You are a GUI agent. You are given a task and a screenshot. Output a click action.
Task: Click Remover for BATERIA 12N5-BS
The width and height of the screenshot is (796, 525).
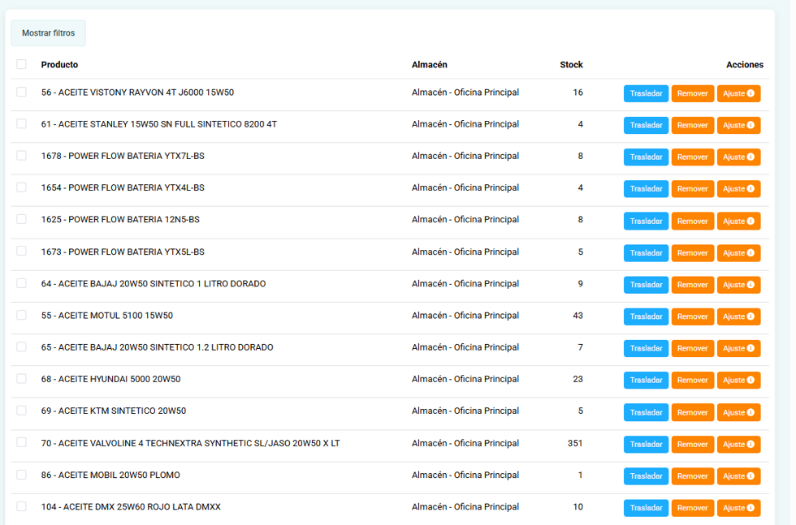click(x=692, y=222)
